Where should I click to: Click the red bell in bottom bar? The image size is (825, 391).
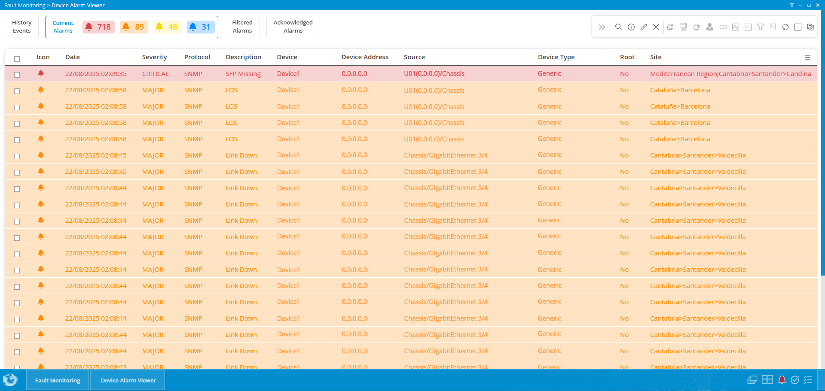pyautogui.click(x=782, y=380)
